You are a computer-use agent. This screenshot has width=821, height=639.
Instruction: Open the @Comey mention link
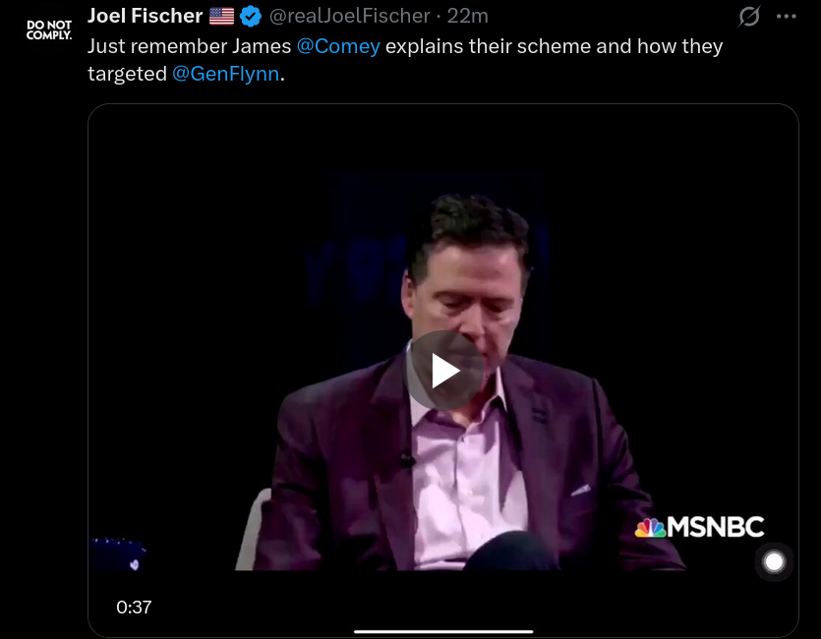pos(338,46)
